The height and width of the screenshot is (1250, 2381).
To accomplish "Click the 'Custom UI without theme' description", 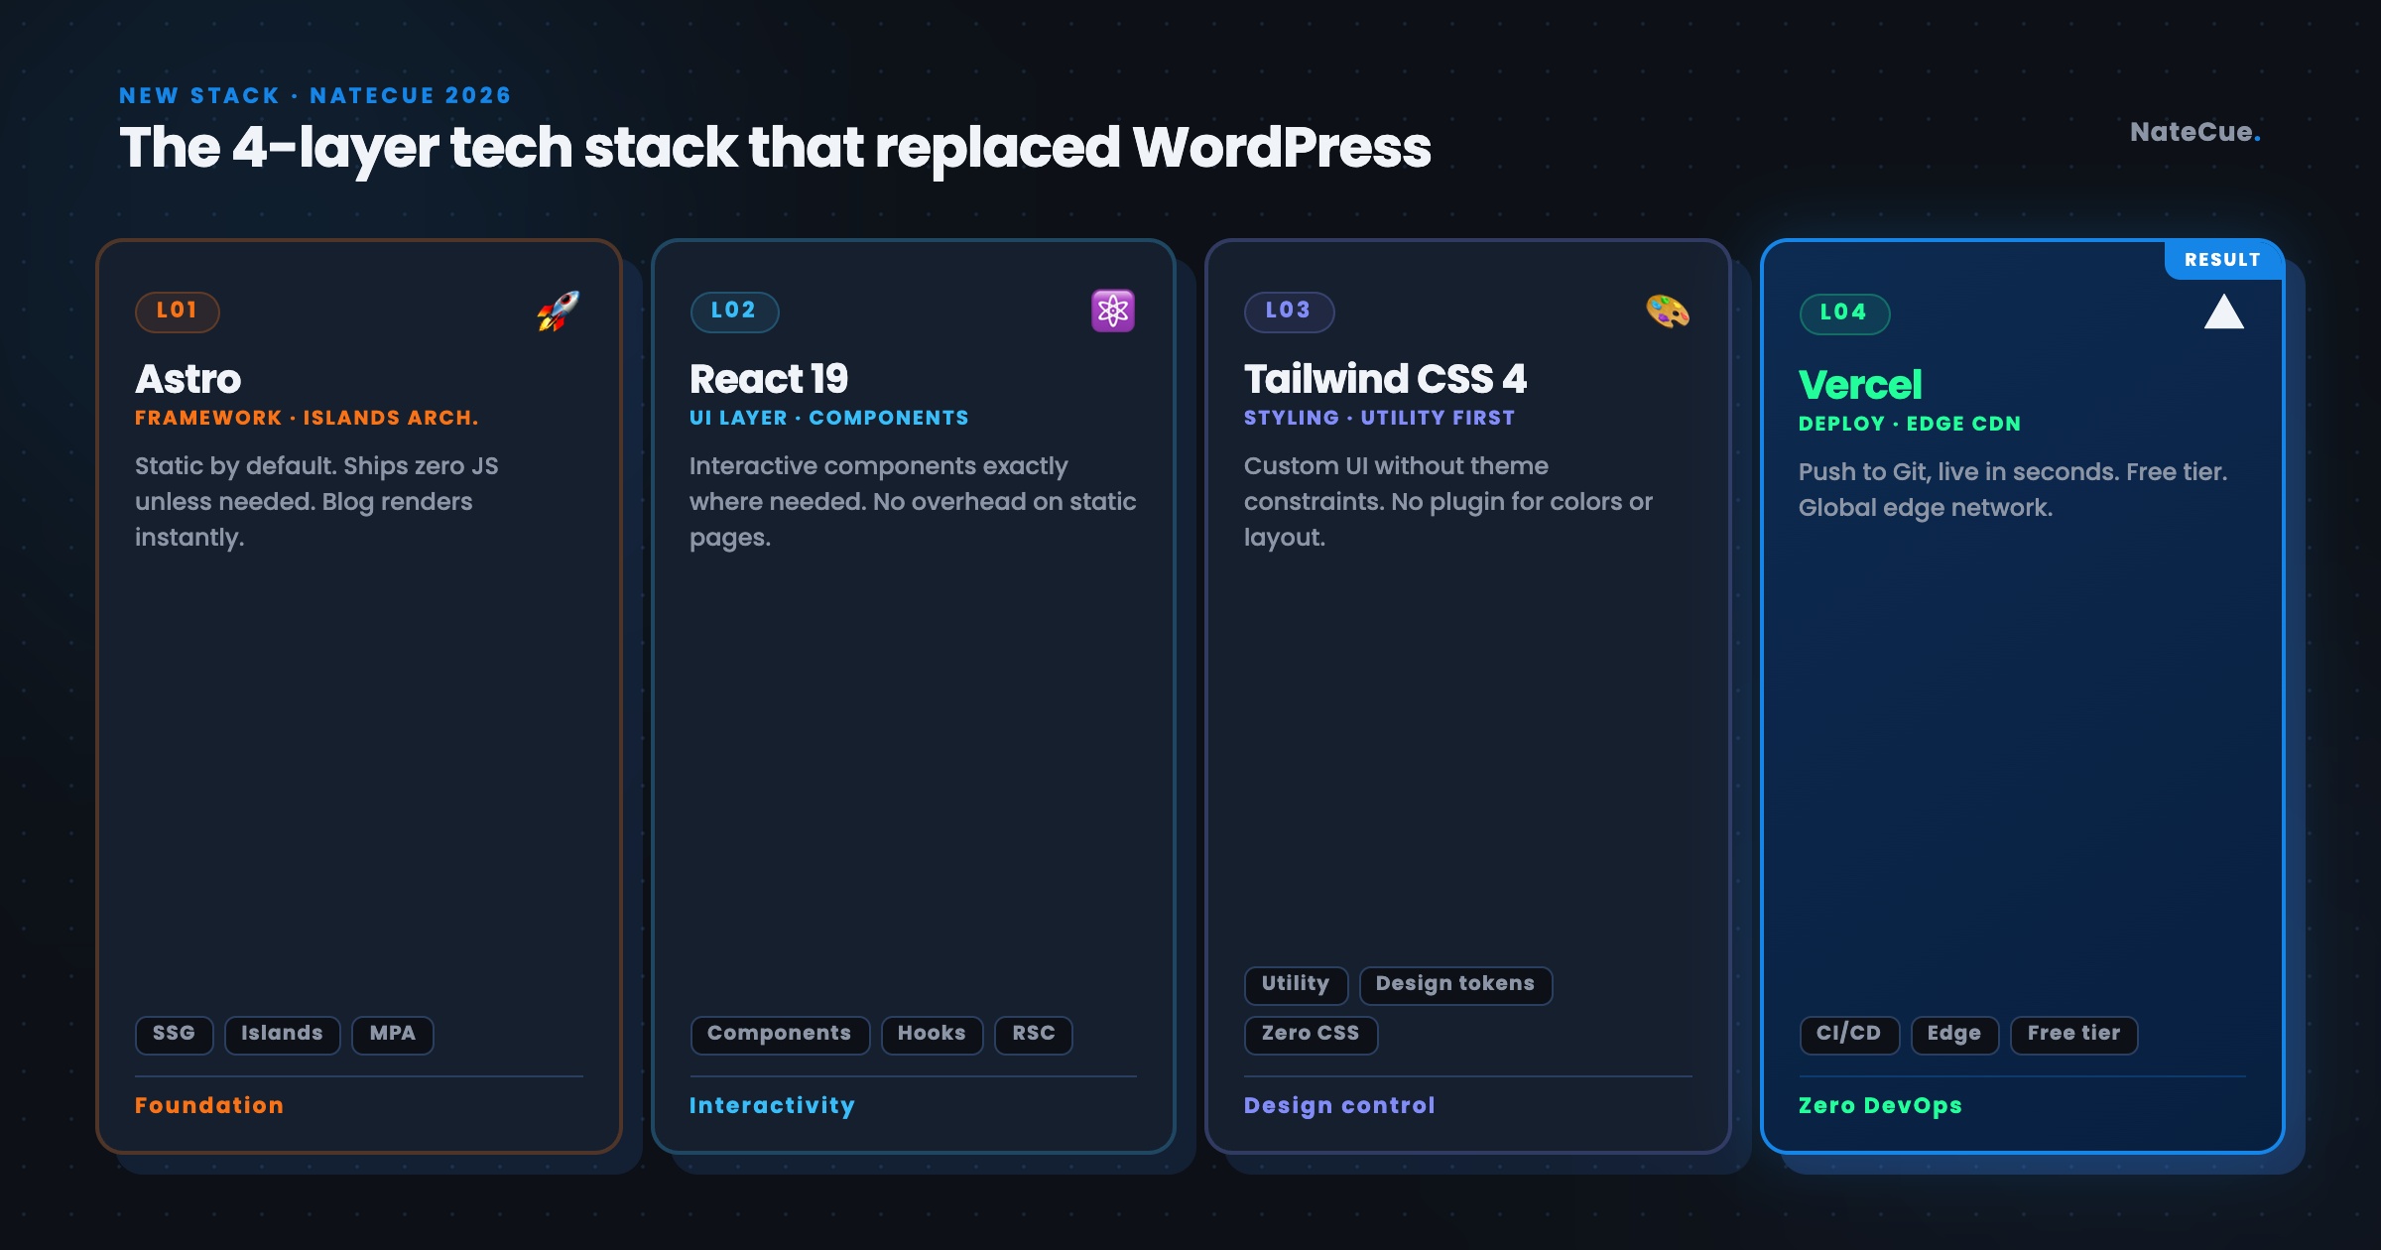I will (1448, 502).
